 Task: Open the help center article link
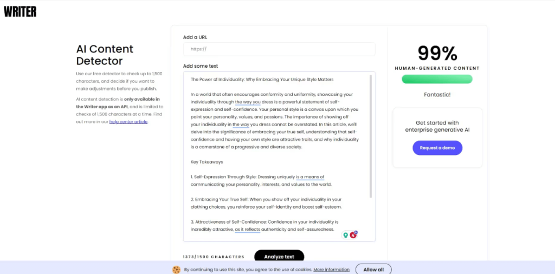coord(128,122)
